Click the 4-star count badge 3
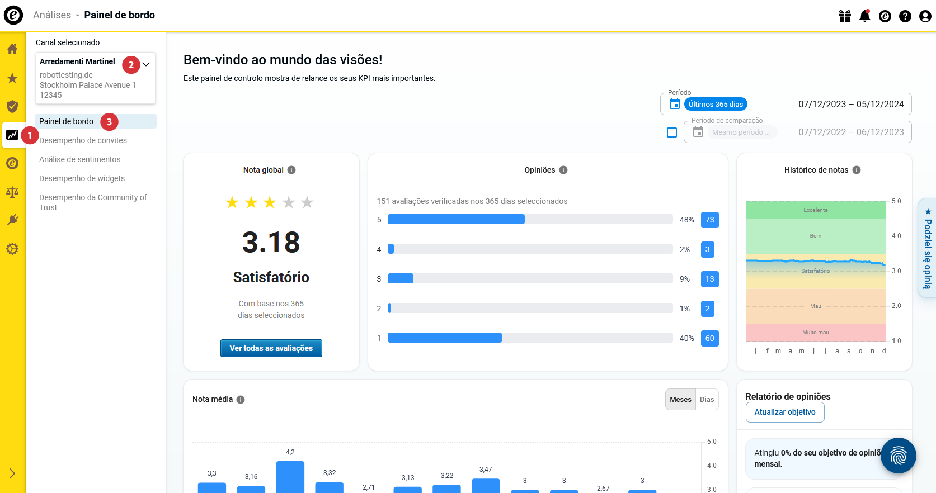 coord(708,249)
